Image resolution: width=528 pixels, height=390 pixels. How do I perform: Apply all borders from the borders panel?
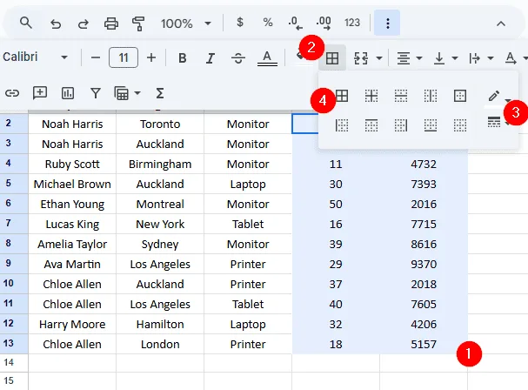342,96
